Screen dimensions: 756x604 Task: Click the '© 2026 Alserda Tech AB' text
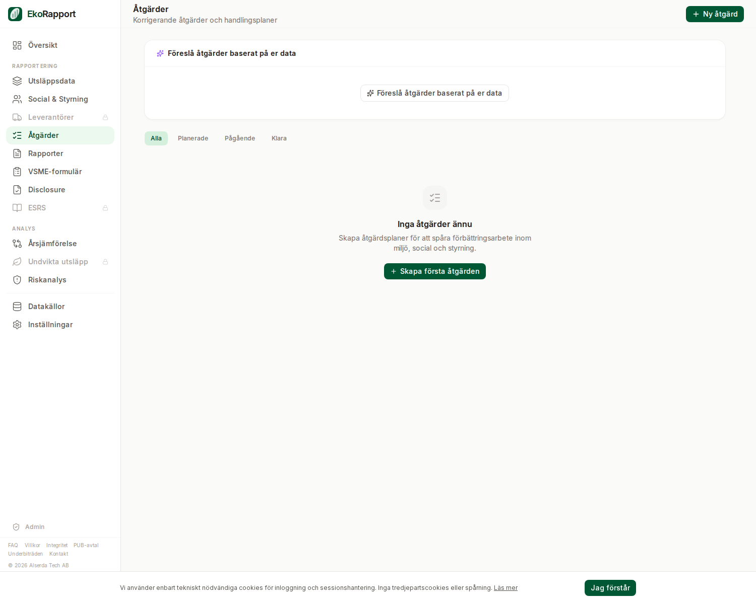click(x=38, y=566)
